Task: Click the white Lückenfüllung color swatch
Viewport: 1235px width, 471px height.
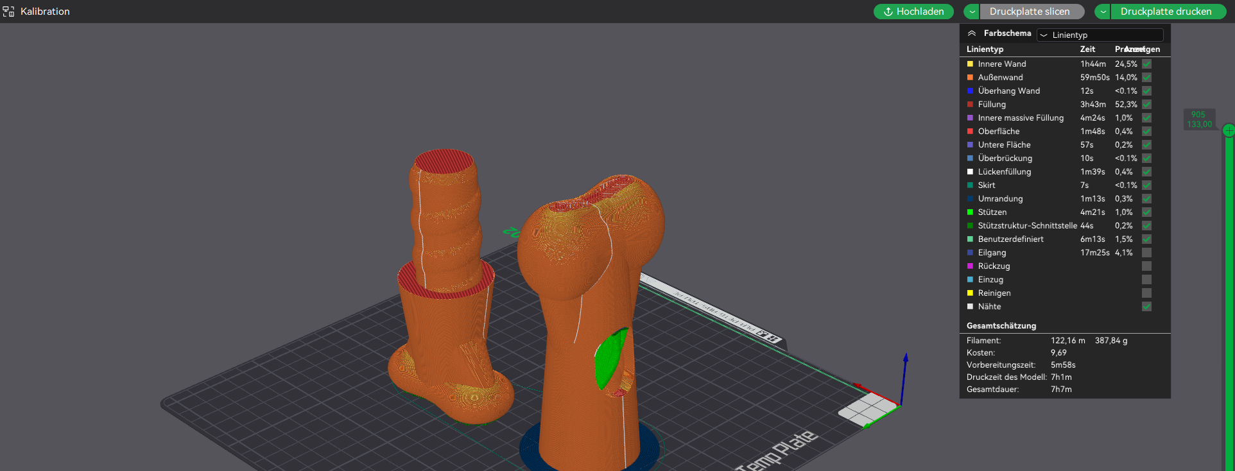Action: [971, 172]
